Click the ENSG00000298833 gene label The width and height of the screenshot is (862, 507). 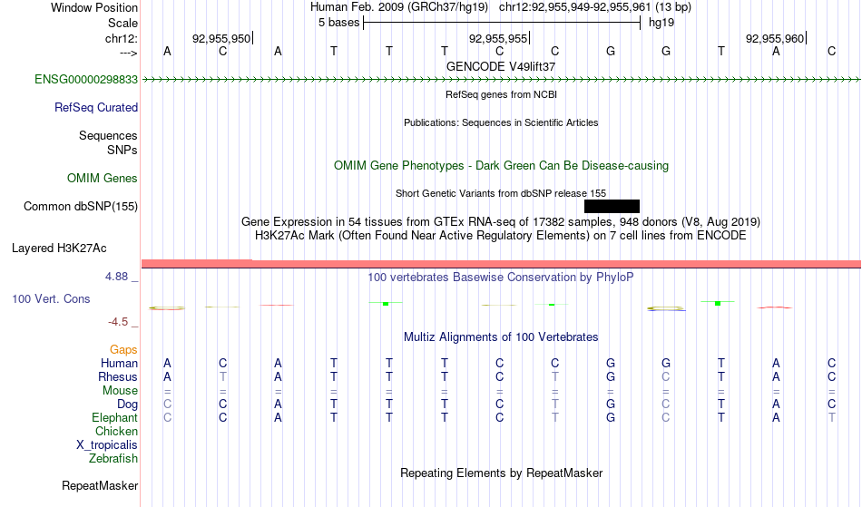[x=86, y=80]
